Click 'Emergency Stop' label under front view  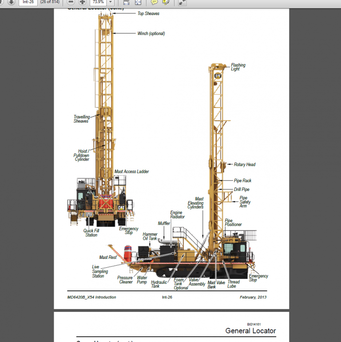pyautogui.click(x=129, y=231)
